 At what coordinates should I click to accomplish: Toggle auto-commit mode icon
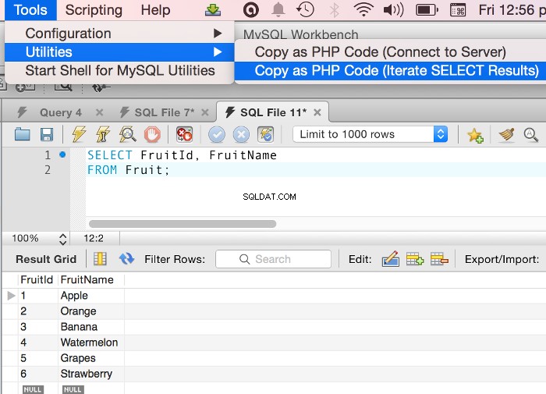coord(266,134)
